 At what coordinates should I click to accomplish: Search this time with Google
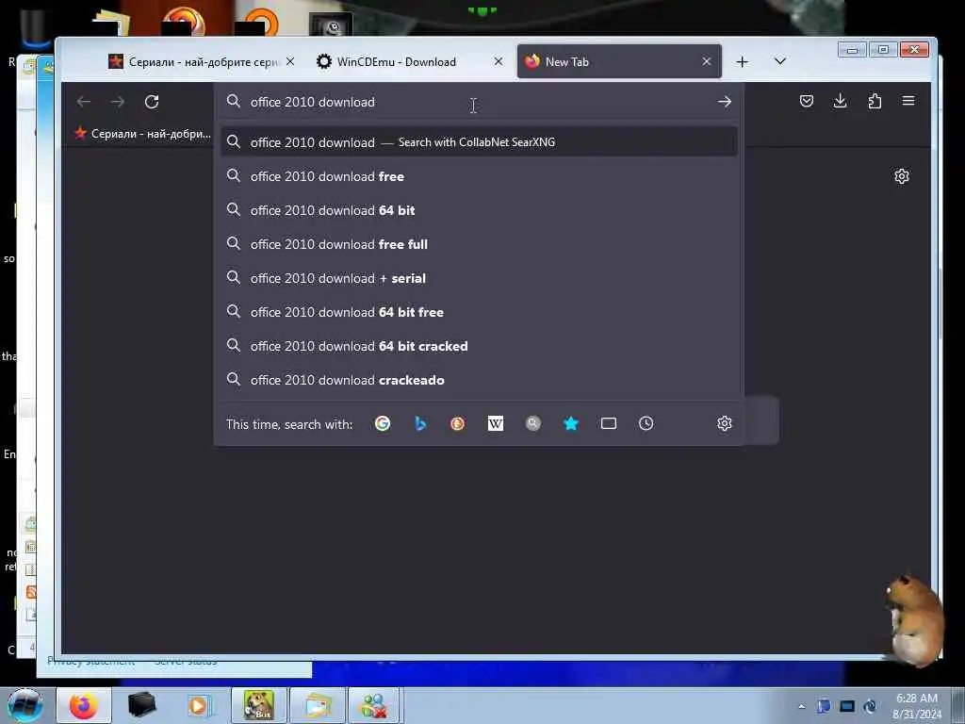383,423
